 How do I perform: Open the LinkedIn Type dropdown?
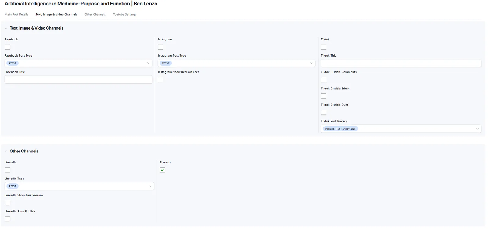tap(79, 186)
